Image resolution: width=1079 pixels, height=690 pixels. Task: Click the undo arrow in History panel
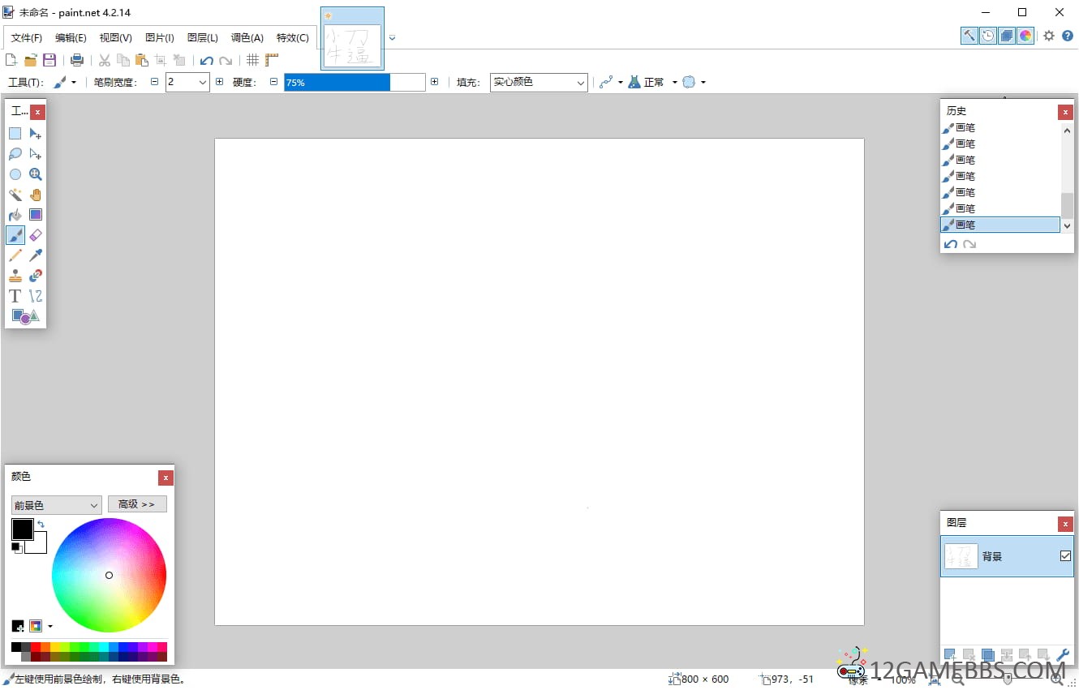click(951, 244)
